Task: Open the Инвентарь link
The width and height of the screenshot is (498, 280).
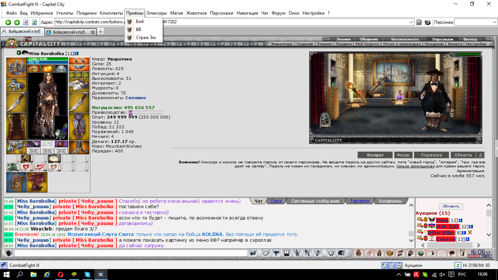Action: click(x=282, y=44)
